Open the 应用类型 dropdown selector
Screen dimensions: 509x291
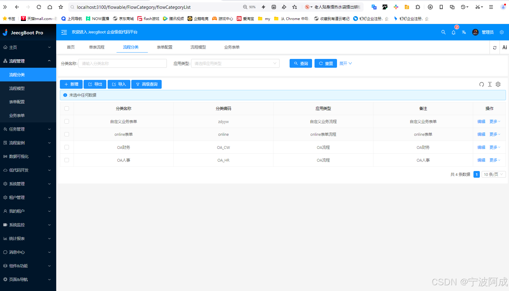[x=235, y=63]
